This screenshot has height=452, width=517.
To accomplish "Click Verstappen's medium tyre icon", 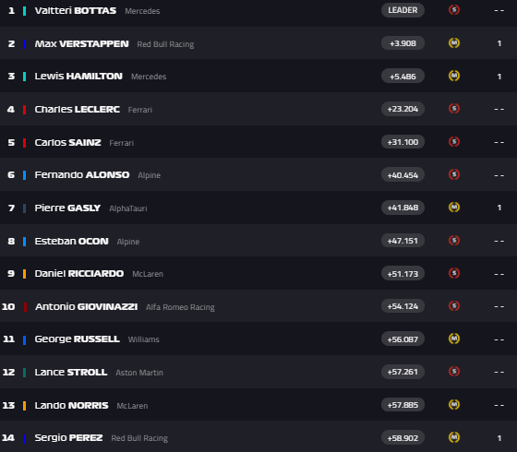I will coord(454,42).
